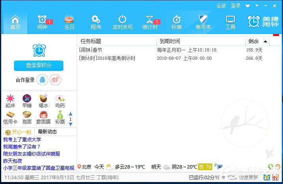Click the 每年正月初一 上午10:18:18 due time
Image resolution: width=283 pixels, height=184 pixels.
coord(187,50)
